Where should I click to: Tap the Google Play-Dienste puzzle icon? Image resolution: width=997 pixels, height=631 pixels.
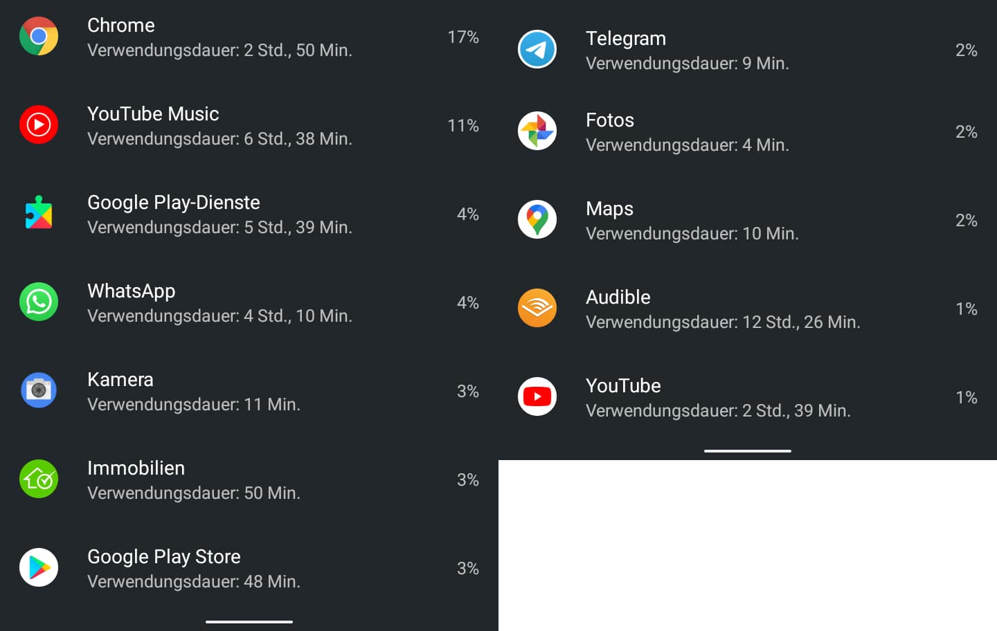pyautogui.click(x=39, y=213)
